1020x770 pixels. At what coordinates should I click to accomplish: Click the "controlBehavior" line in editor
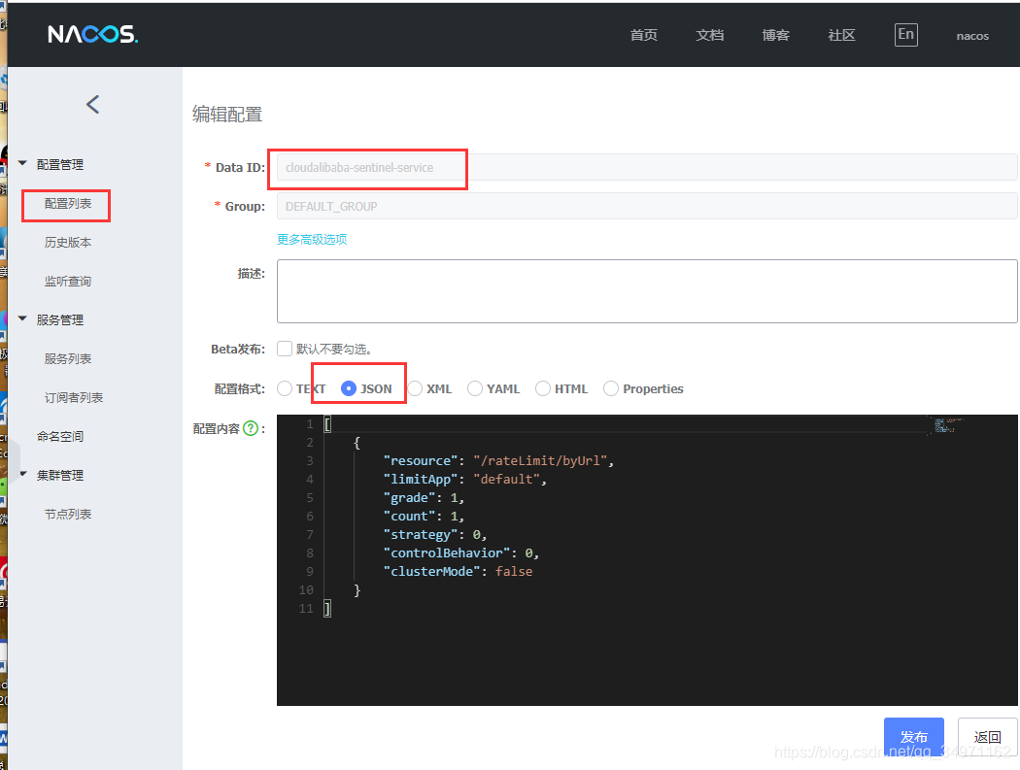point(460,552)
